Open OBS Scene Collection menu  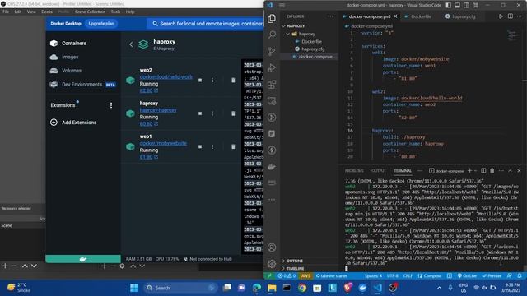pos(90,12)
